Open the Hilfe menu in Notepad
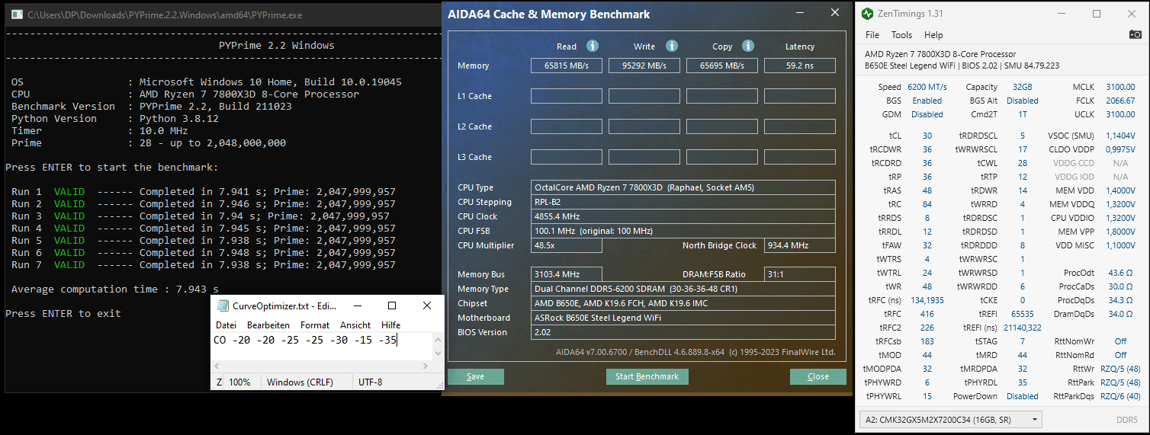Image resolution: width=1150 pixels, height=435 pixels. click(390, 325)
